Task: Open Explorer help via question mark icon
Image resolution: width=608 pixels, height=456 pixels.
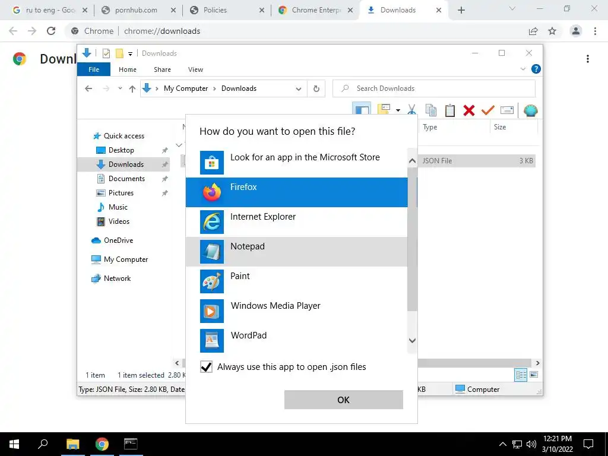Action: [536, 69]
